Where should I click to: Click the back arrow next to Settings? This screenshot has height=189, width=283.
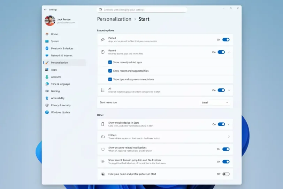click(45, 10)
